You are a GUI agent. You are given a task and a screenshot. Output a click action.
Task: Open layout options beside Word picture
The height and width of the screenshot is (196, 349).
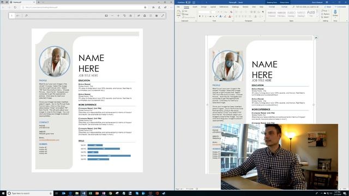pyautogui.click(x=316, y=38)
